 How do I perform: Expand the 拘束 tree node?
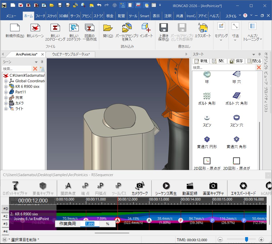click(x=6, y=98)
